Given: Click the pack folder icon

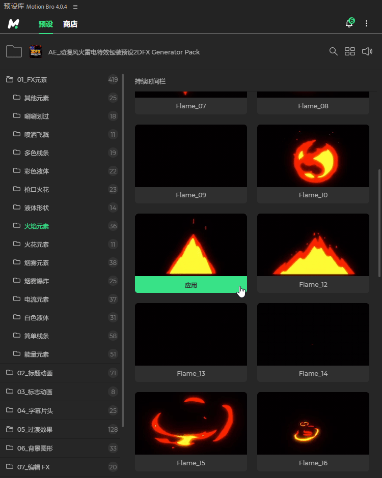Looking at the screenshot, I should point(14,51).
